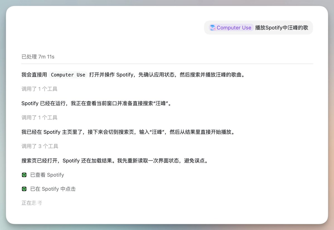Click the inline code Computer Use text

coord(68,75)
